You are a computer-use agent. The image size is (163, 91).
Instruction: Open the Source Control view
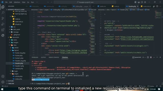coord(3,18)
